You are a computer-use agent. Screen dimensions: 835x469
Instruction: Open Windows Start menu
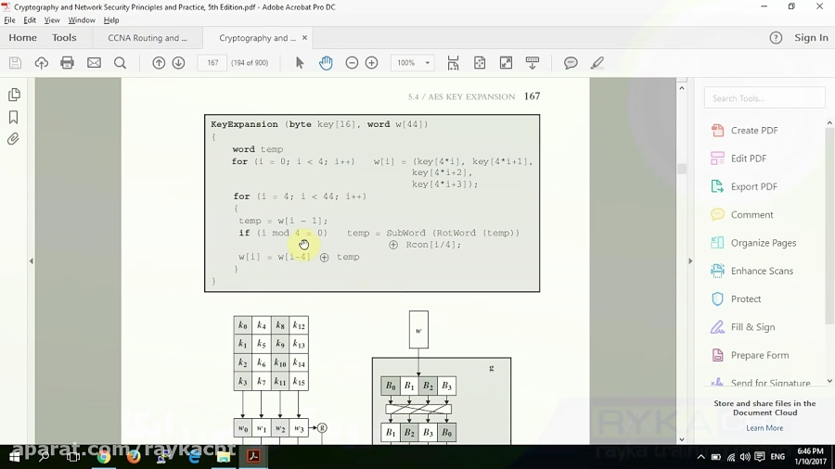pos(14,457)
